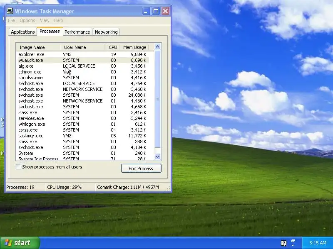Sort by CPU column header

112,47
